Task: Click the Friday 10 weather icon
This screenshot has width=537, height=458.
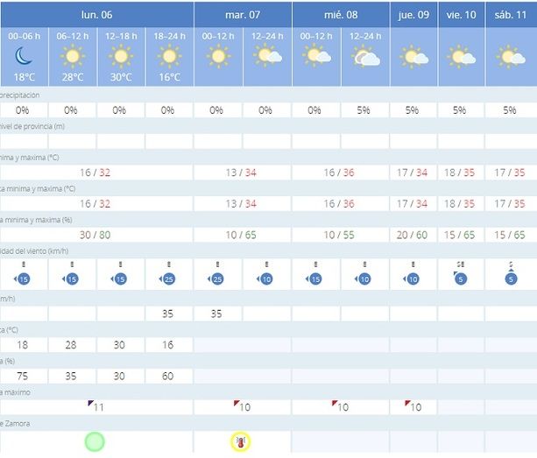Action: (x=462, y=57)
